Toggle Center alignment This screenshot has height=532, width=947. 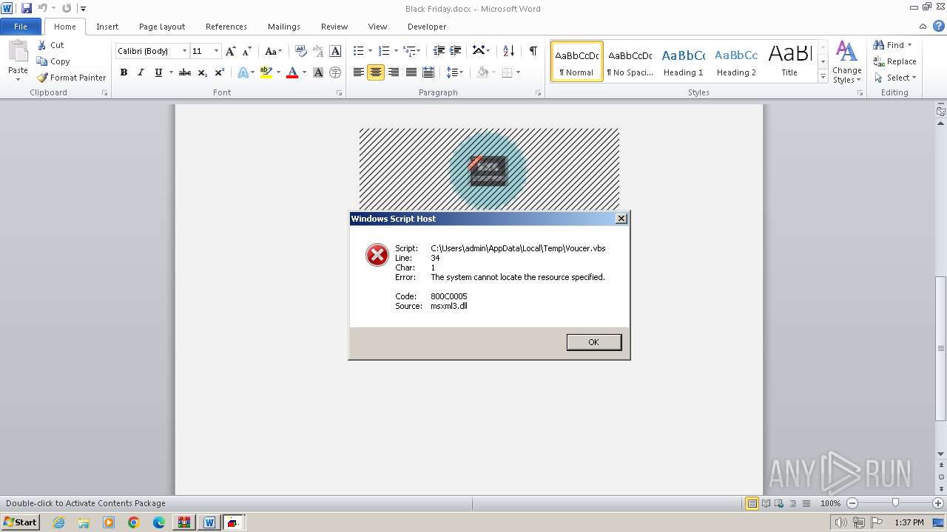coord(376,72)
